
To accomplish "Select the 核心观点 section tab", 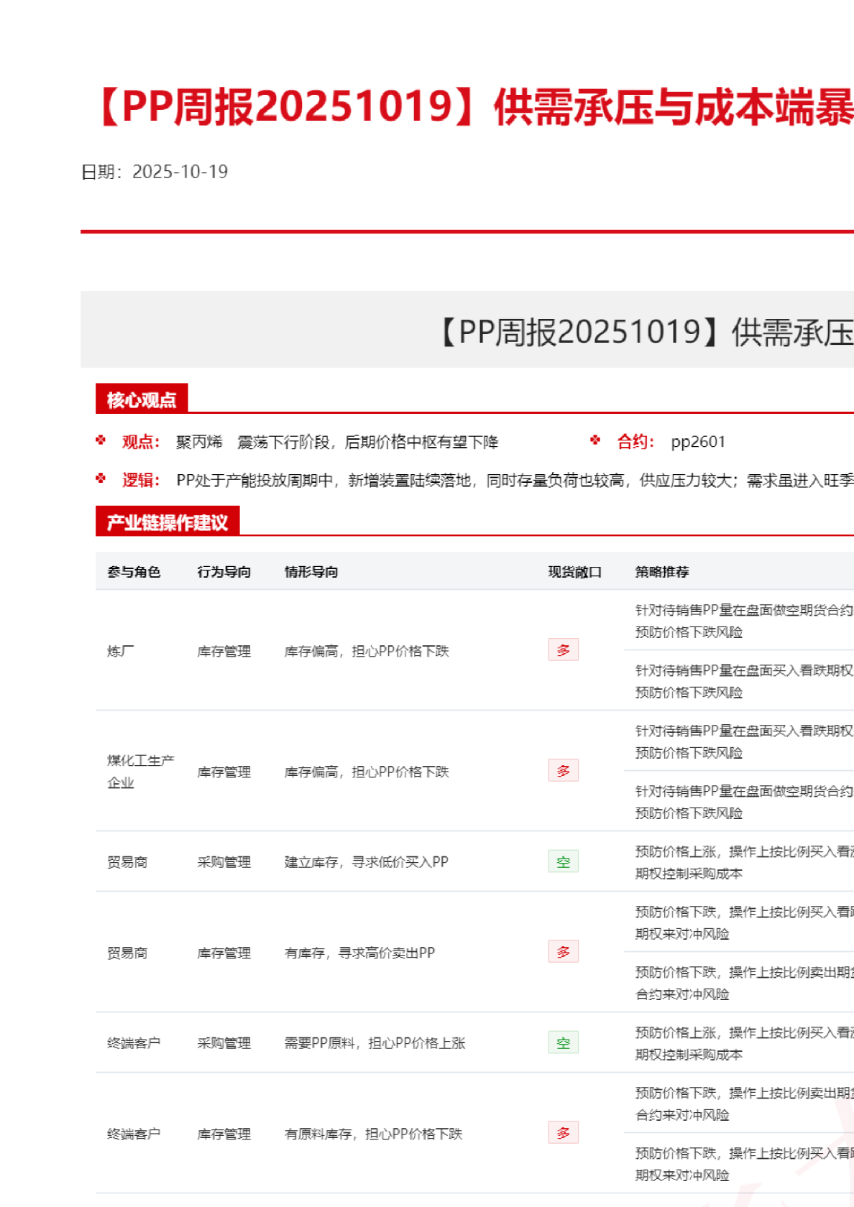I will [x=142, y=399].
